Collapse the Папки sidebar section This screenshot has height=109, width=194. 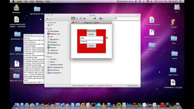pos(46,29)
